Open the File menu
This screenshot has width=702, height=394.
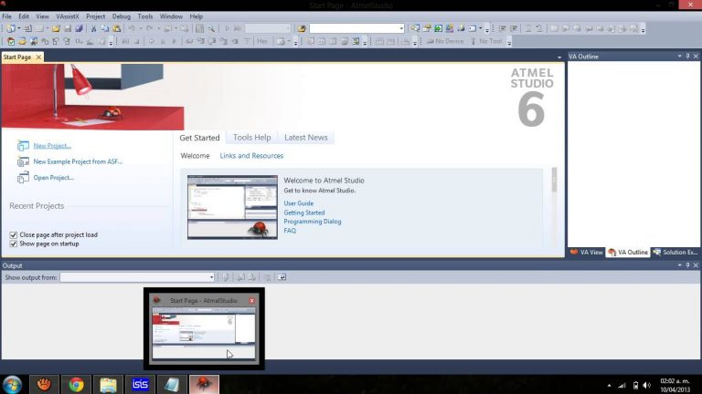click(x=6, y=16)
